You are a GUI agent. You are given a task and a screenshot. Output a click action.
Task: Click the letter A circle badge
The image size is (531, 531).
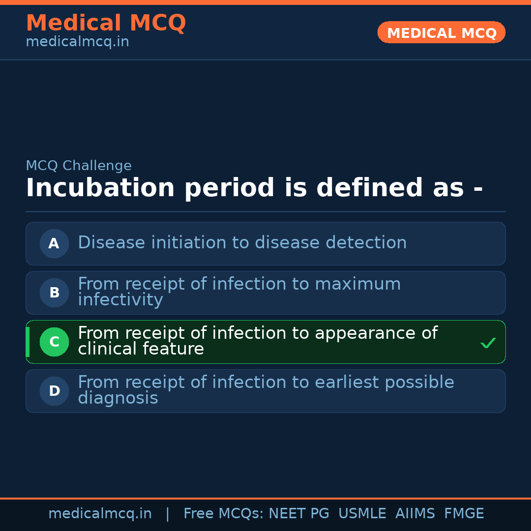pyautogui.click(x=54, y=243)
